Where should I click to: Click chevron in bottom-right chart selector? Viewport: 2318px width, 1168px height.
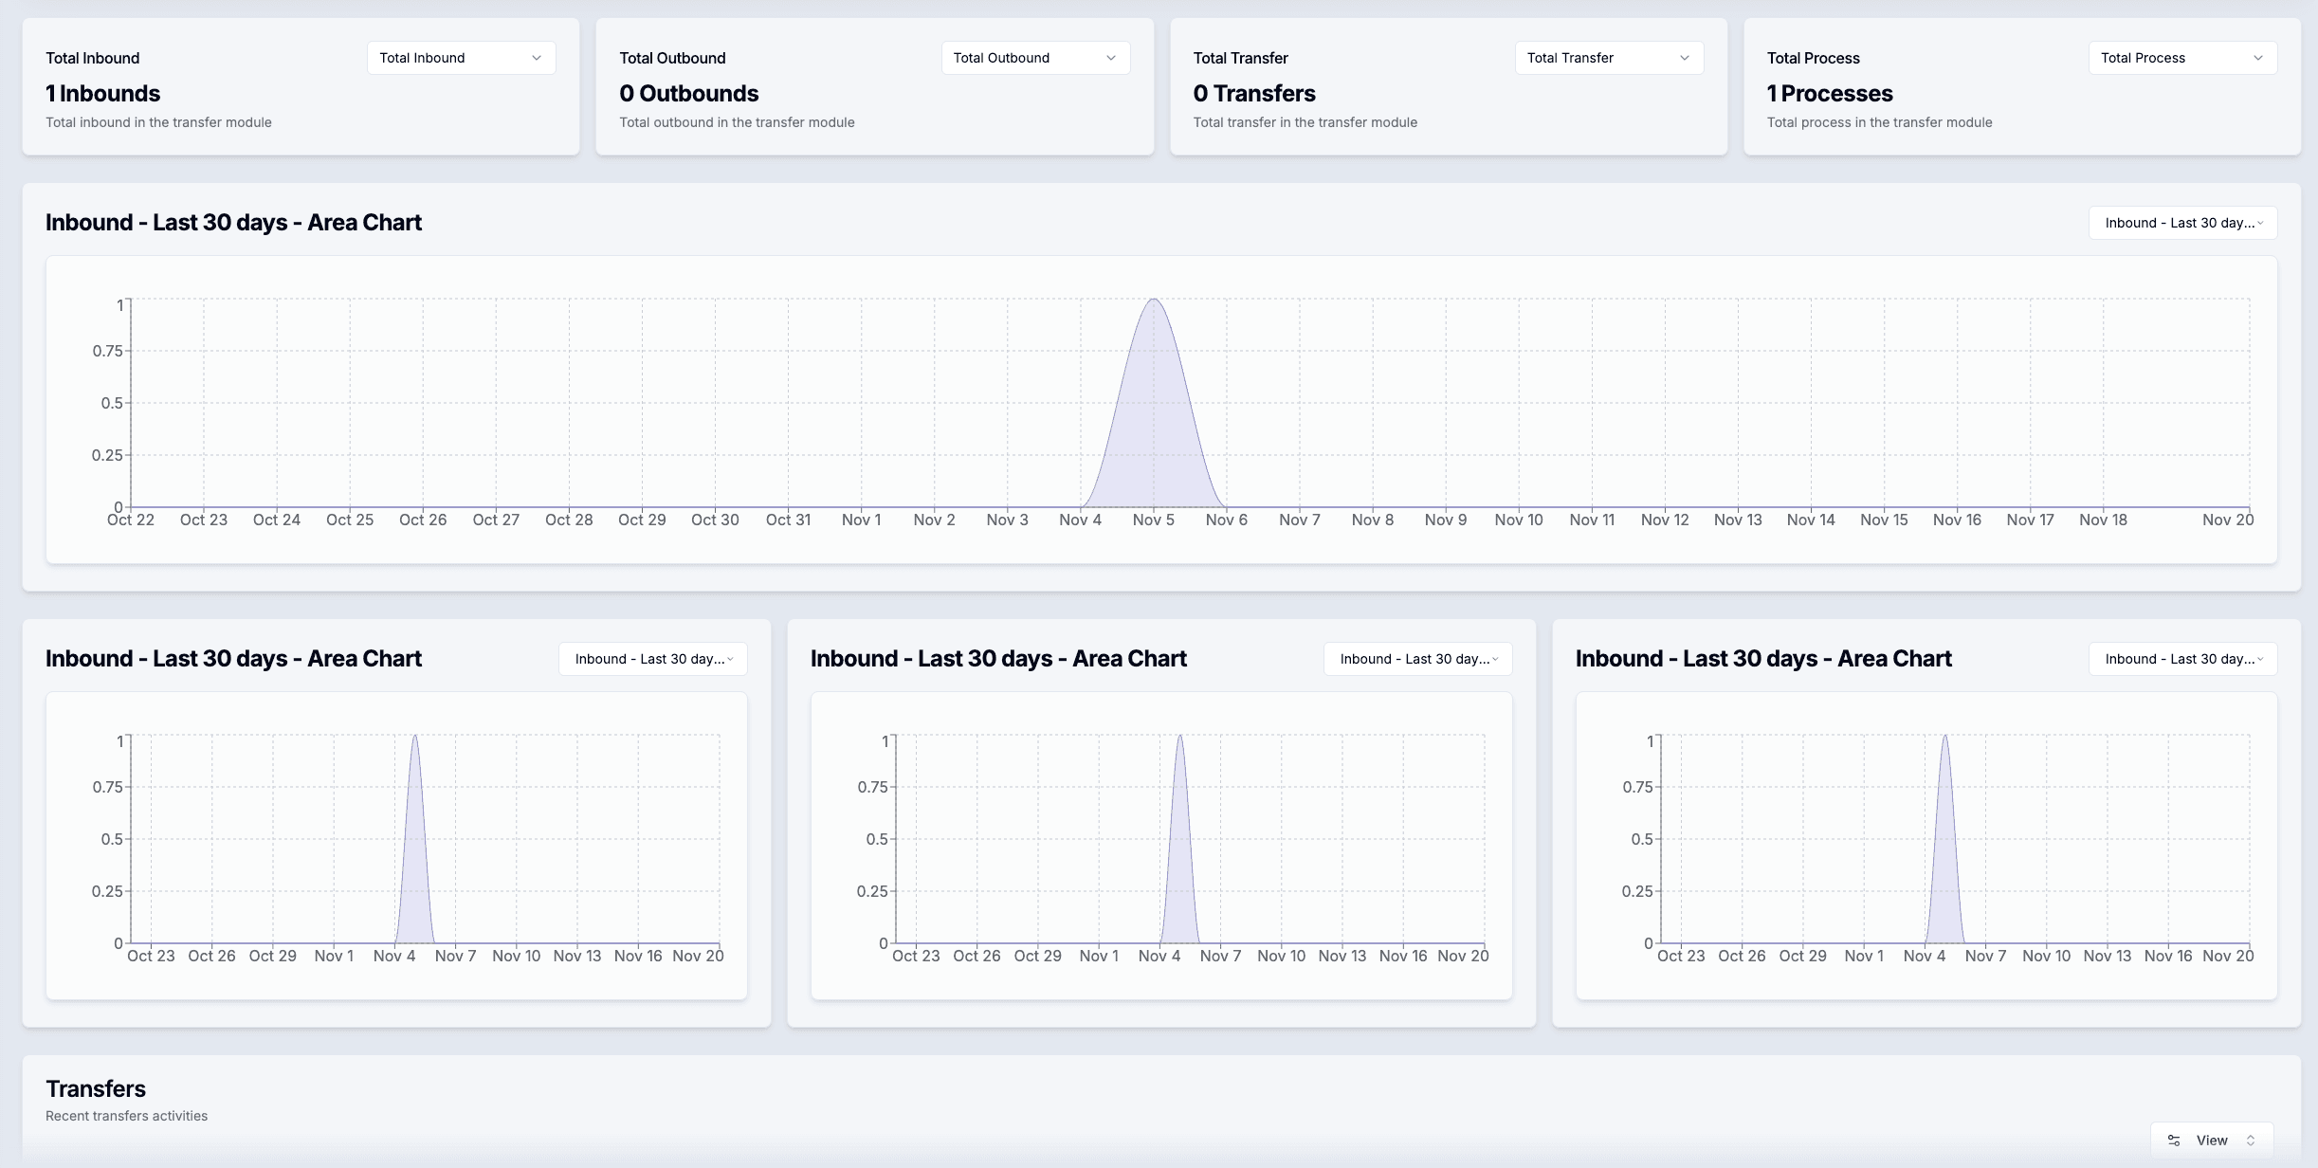tap(2260, 659)
